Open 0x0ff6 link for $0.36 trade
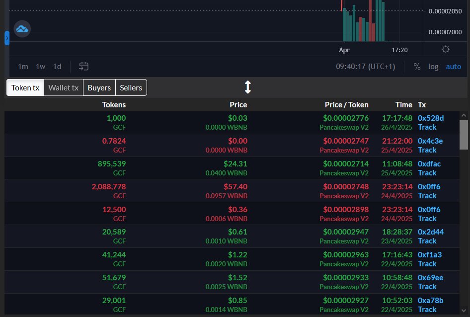Image resolution: width=470 pixels, height=317 pixels. click(429, 209)
